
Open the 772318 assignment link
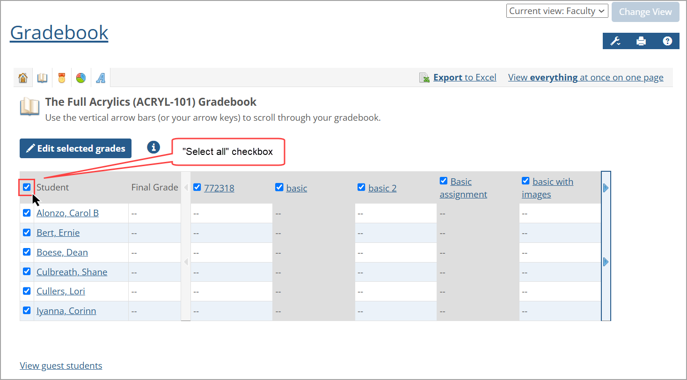219,188
